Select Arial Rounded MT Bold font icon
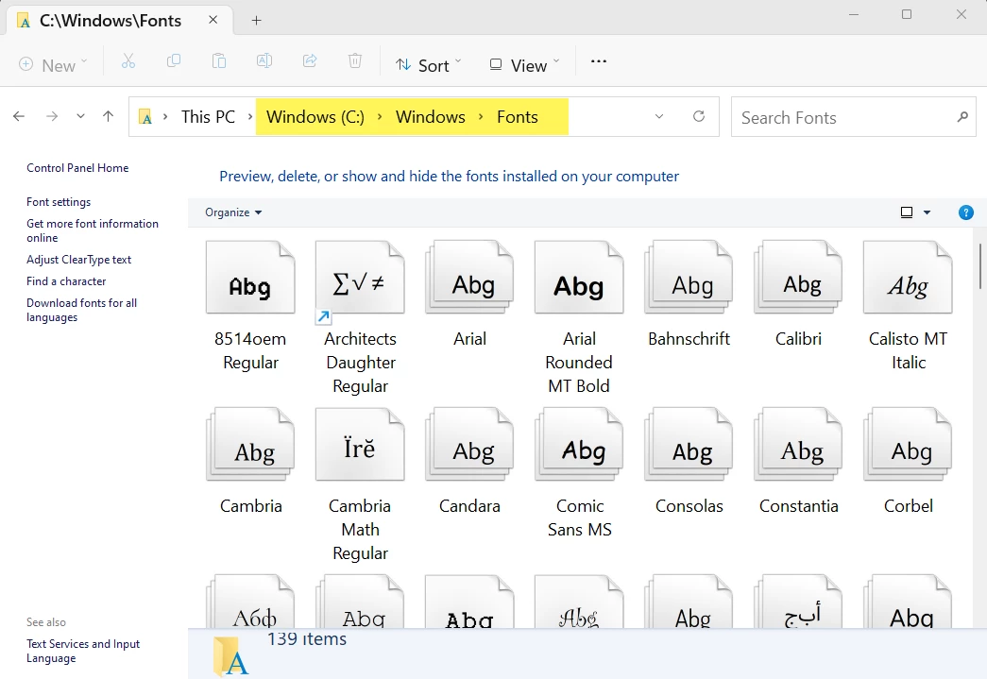The image size is (987, 679). (579, 278)
